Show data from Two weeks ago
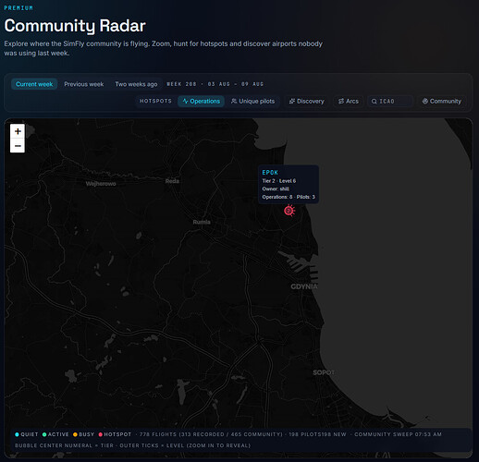This screenshot has width=479, height=462. click(x=136, y=84)
